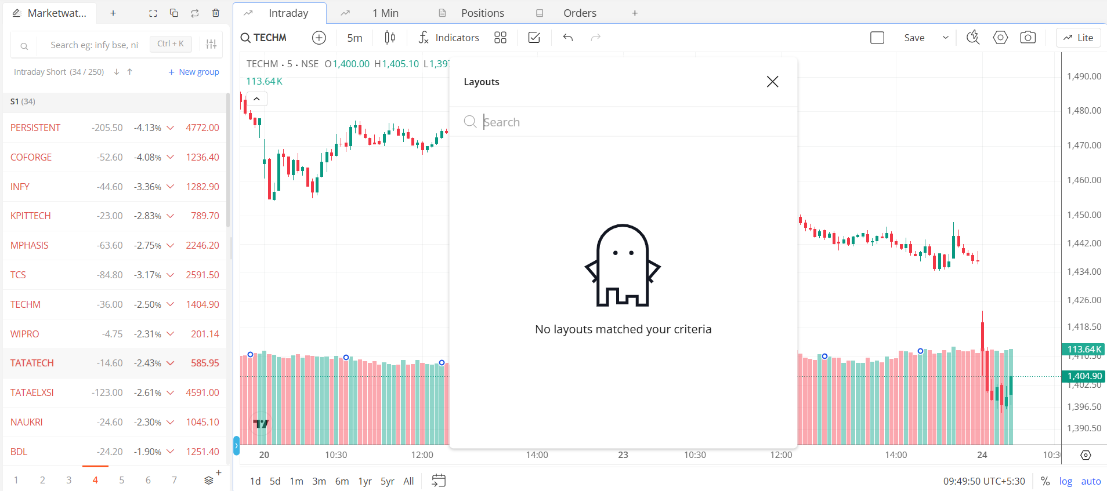Collapse the indicator legend chevron

(x=256, y=99)
